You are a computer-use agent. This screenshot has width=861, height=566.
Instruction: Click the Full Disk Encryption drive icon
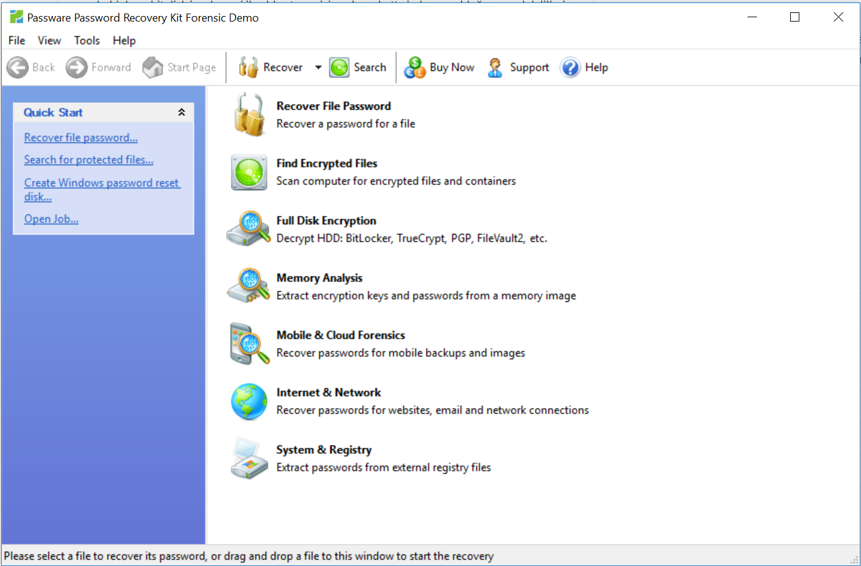point(248,229)
